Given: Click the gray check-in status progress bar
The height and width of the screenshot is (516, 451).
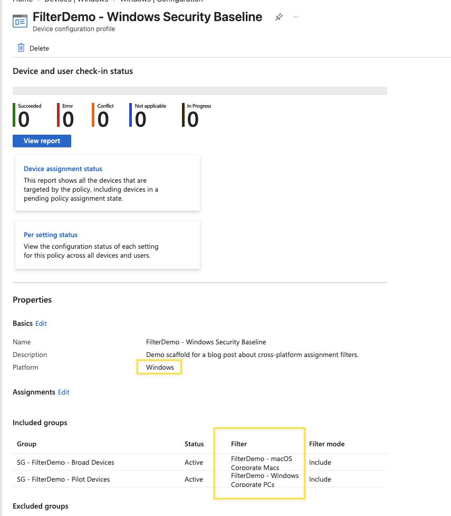Looking at the screenshot, I should pos(200,91).
